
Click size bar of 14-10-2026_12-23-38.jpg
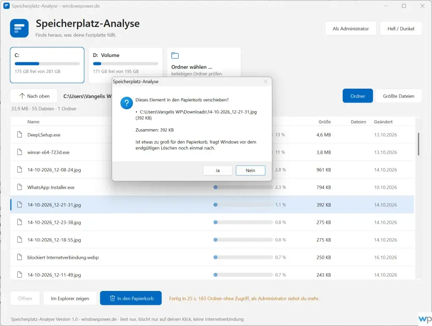243,222
